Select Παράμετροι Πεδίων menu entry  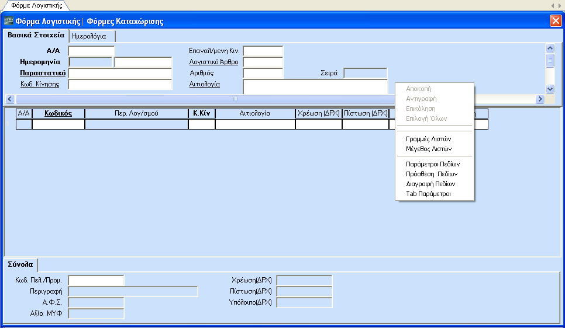(433, 164)
